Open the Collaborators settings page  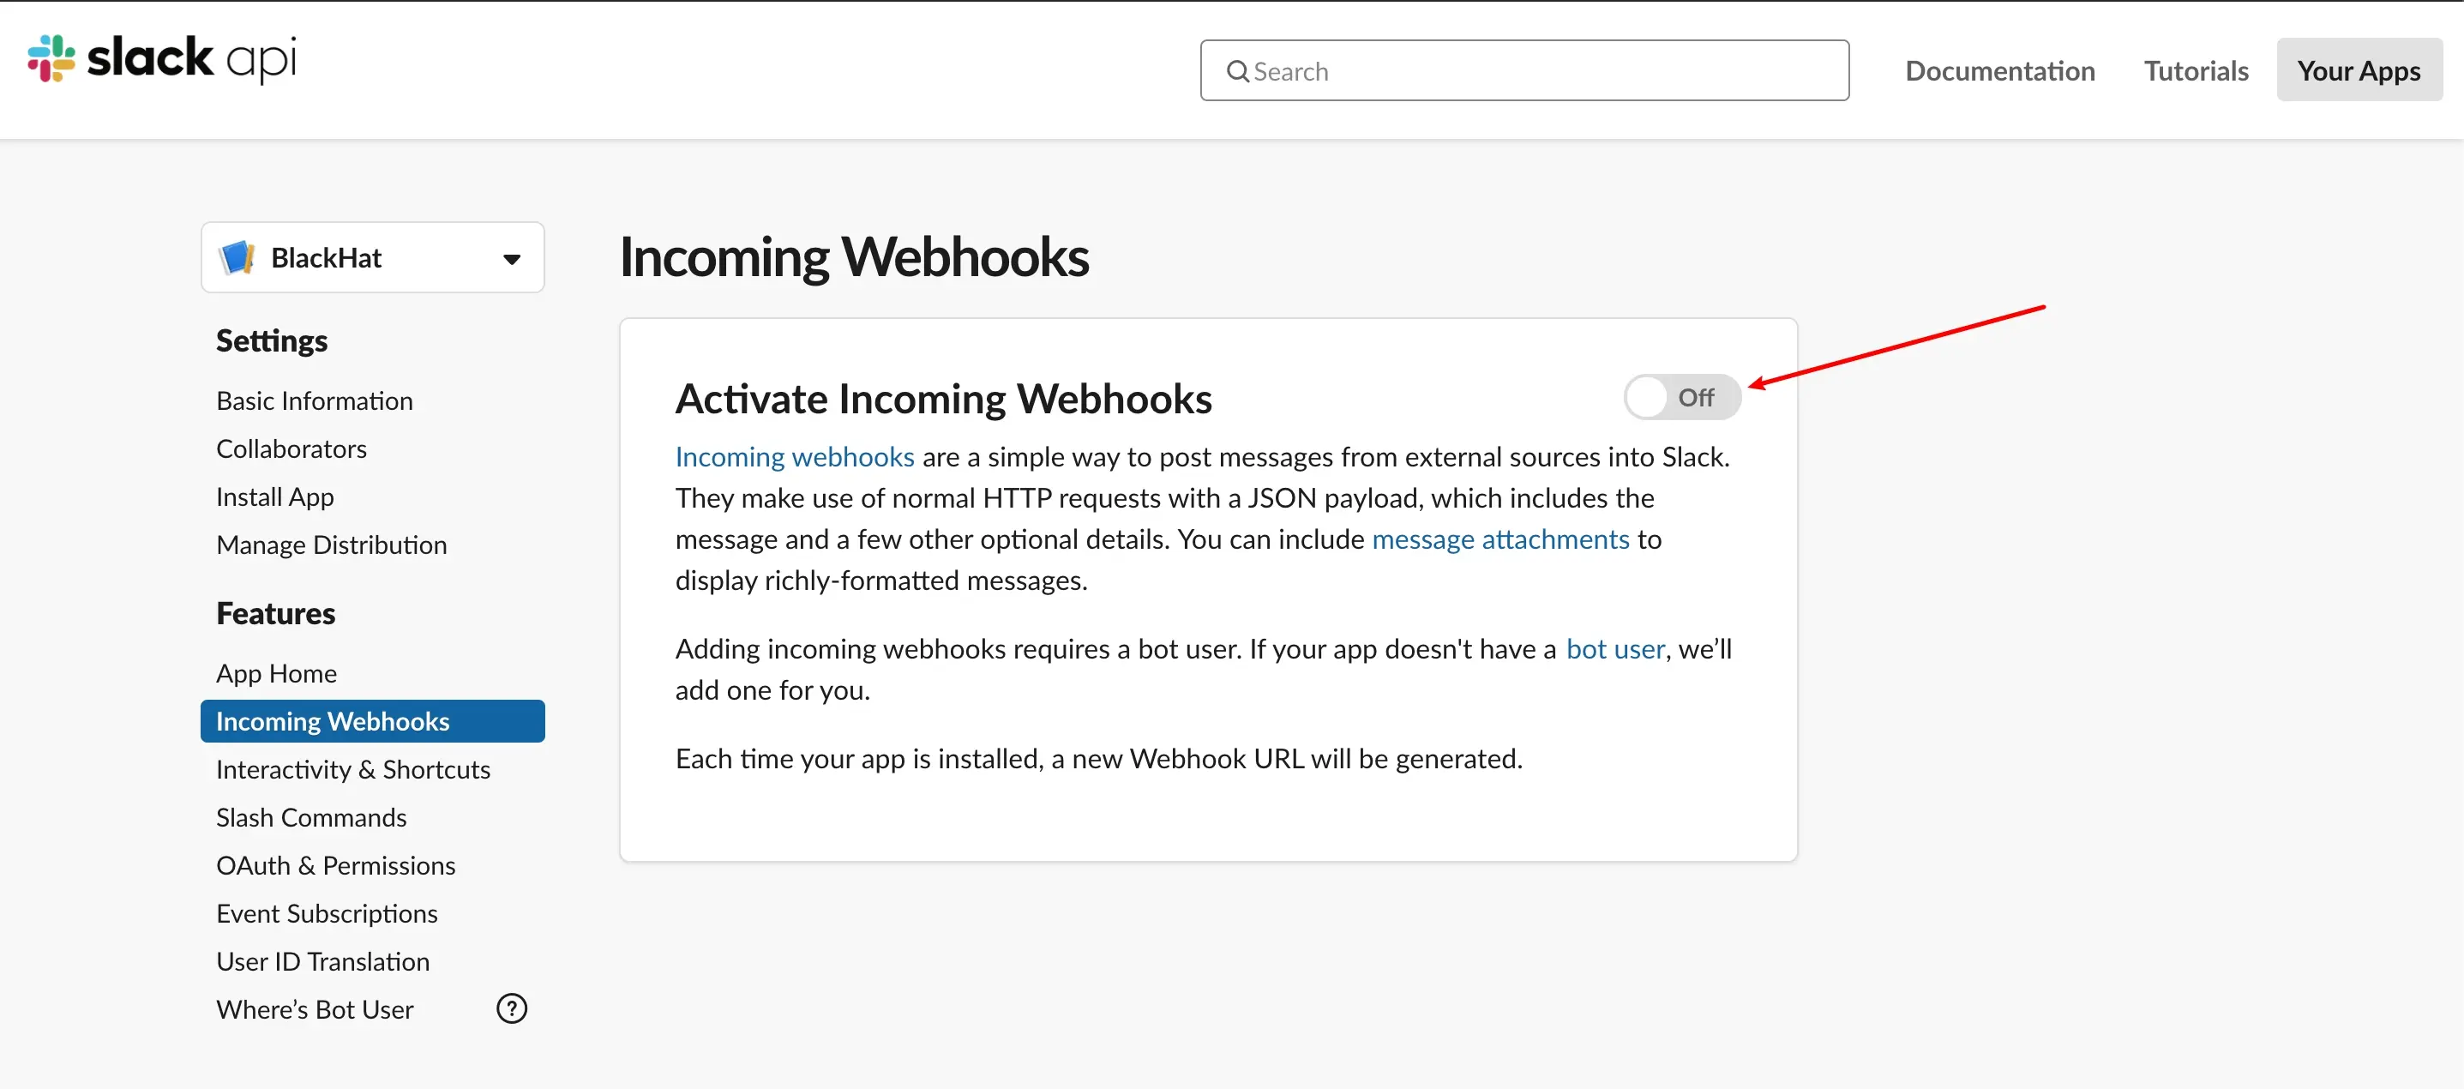[291, 448]
